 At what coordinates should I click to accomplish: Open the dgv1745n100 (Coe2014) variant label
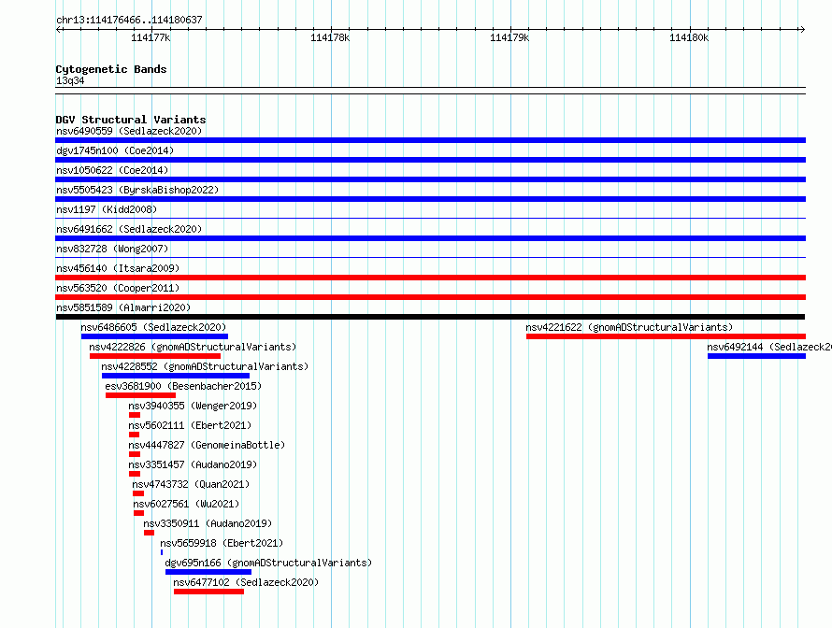pos(115,150)
